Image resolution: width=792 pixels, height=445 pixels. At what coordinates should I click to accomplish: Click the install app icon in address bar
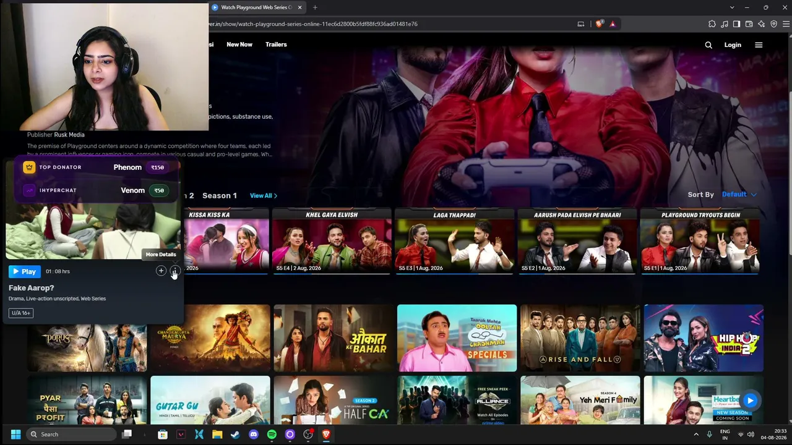[580, 24]
